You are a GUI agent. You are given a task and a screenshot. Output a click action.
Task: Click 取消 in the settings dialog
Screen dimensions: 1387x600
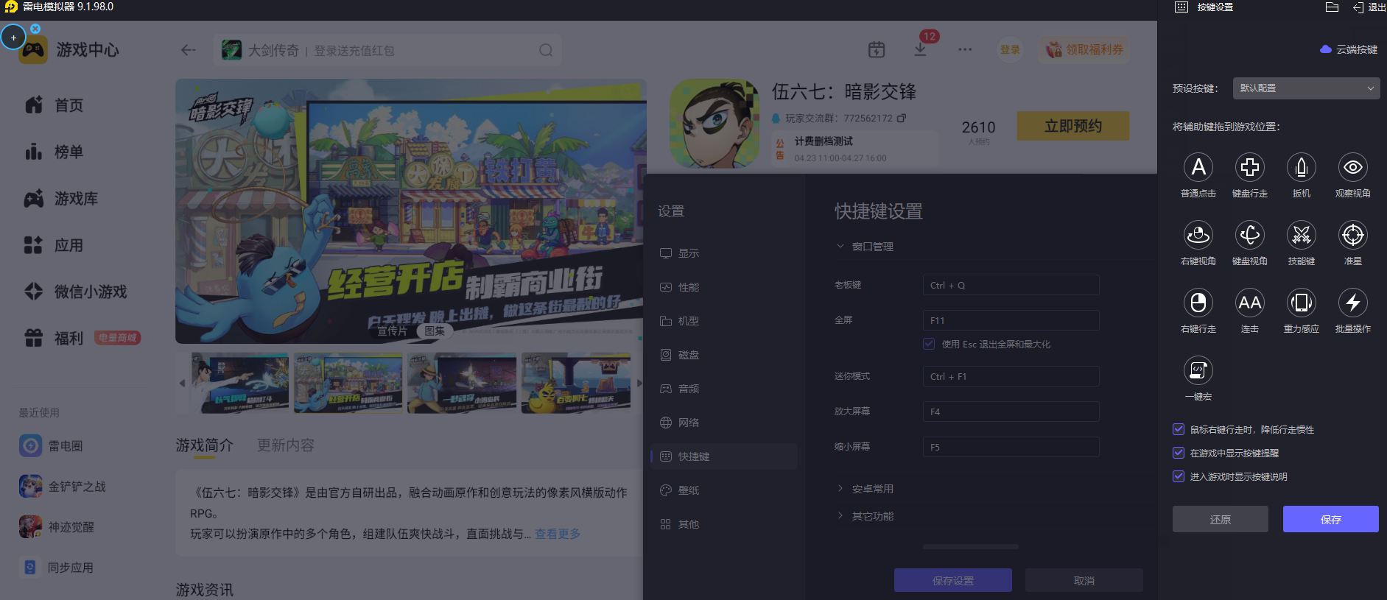[x=1084, y=580]
